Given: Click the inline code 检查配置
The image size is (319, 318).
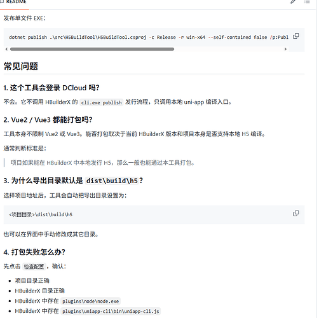Looking at the screenshot, I should point(34,266).
